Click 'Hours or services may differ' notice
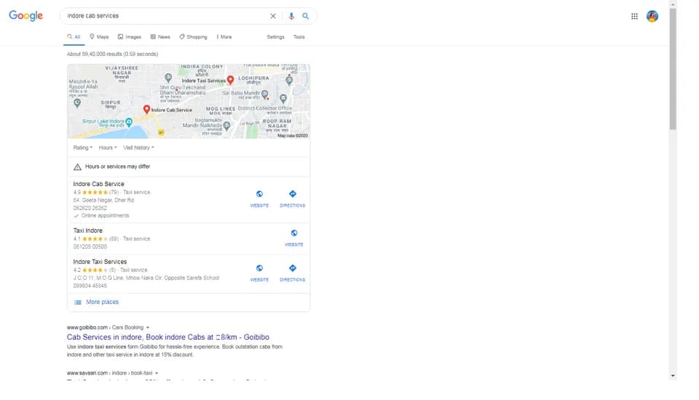Screen dimensions: 699x400 click(118, 167)
